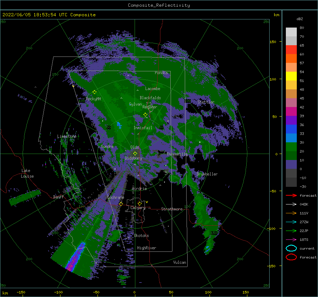Click the Strathmore label
Screen dimensions: 318x297
click(x=172, y=209)
